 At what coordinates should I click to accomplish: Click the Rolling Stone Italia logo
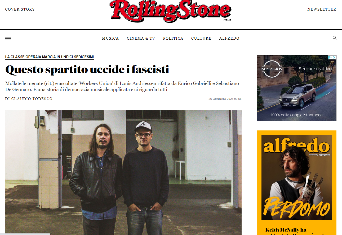(x=171, y=11)
